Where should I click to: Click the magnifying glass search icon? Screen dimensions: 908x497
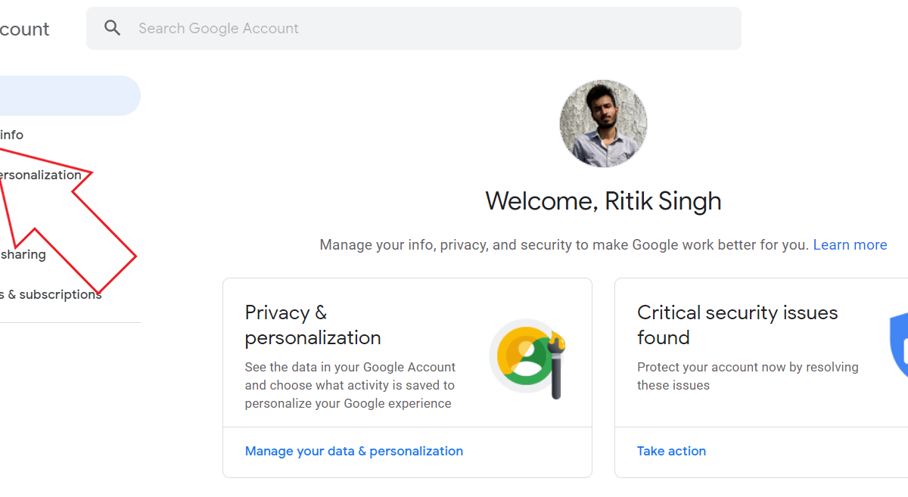pos(113,29)
